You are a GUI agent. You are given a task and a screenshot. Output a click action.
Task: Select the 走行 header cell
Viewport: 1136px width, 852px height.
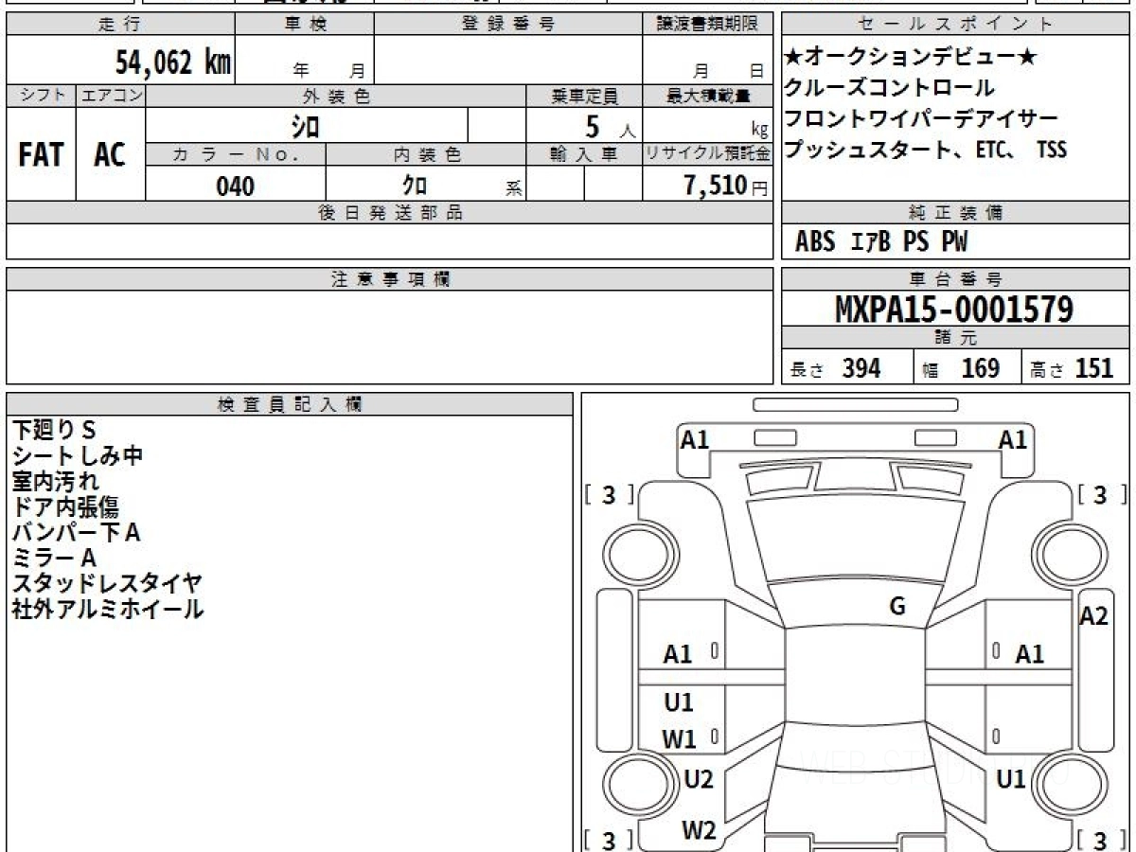120,25
